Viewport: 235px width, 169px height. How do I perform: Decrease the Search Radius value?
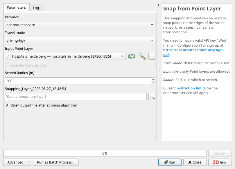coord(153,83)
